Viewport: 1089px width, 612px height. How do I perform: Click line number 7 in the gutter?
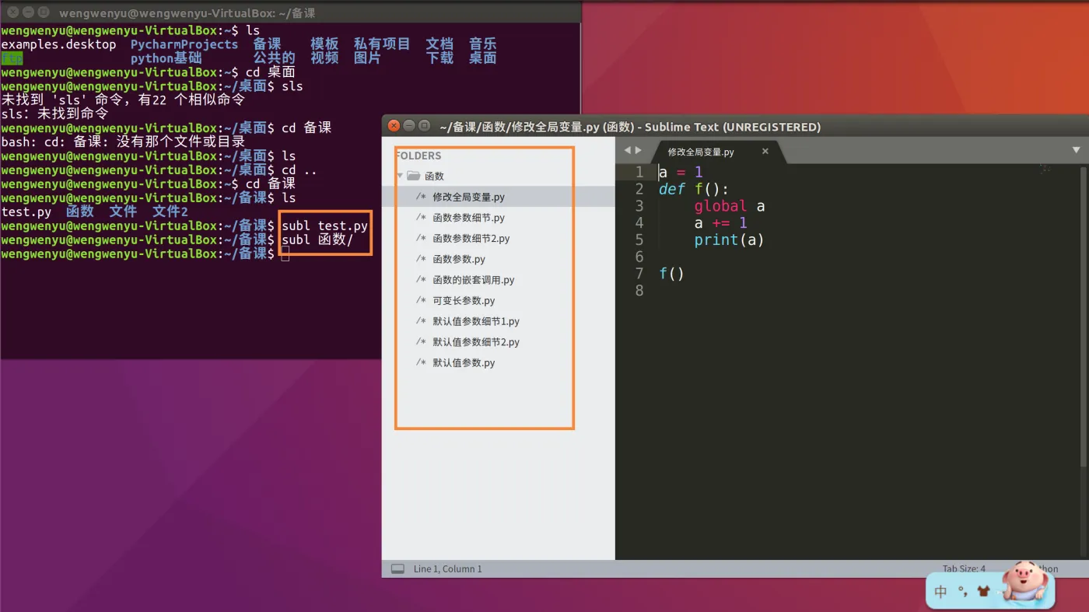[639, 274]
